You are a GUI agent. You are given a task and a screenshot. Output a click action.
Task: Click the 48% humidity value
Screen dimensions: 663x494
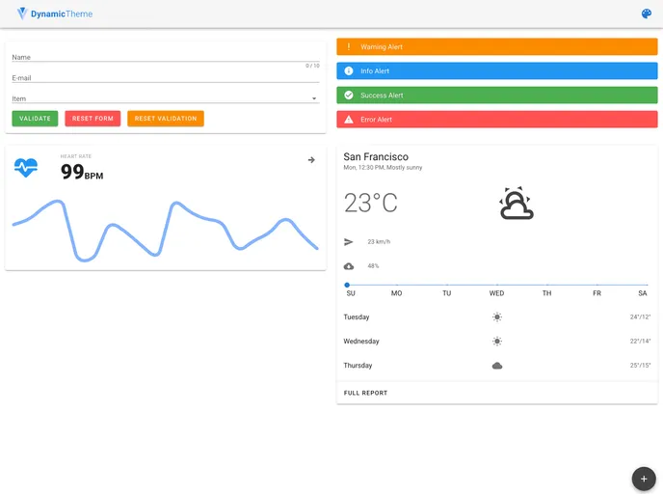[x=373, y=266]
